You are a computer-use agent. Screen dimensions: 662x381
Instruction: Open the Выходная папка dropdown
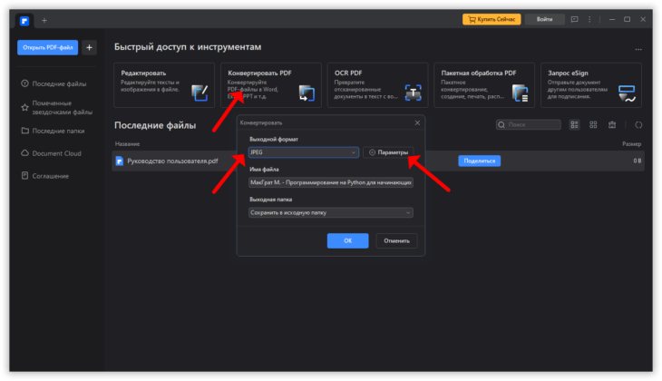pyautogui.click(x=331, y=212)
